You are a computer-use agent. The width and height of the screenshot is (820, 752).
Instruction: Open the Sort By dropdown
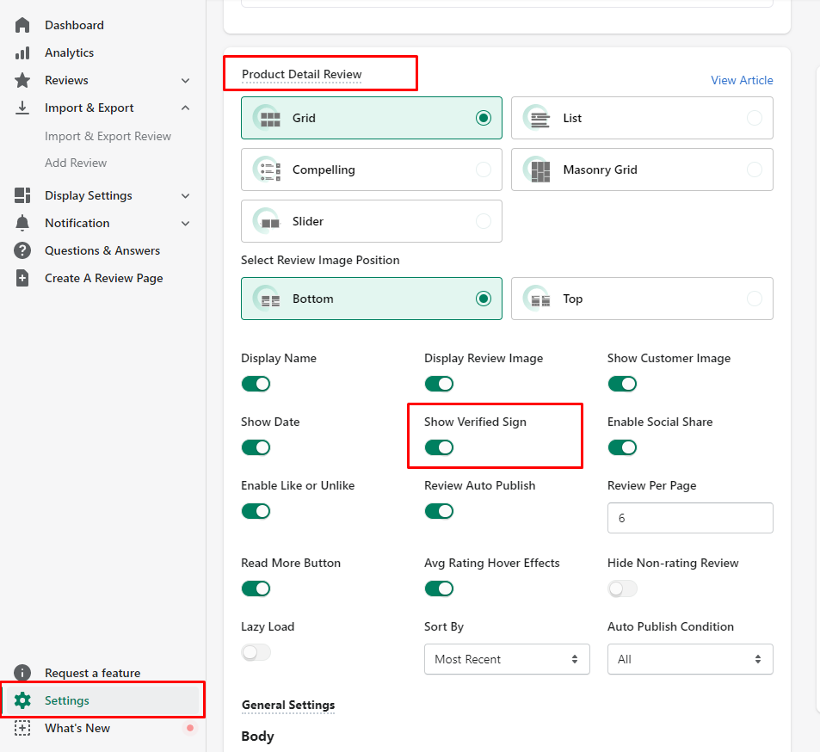point(507,659)
